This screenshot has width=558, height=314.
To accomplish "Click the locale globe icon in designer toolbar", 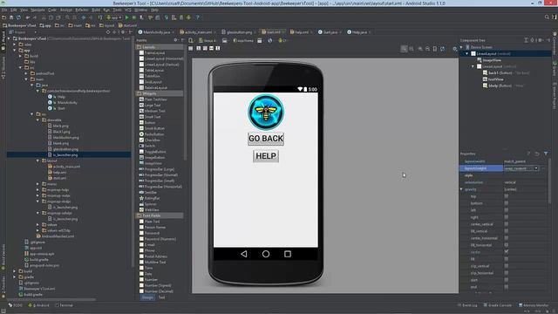I will point(269,41).
